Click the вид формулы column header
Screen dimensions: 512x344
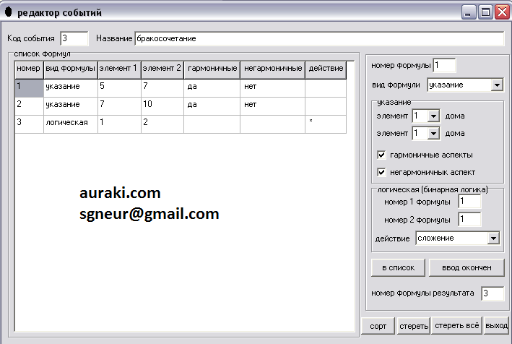70,69
